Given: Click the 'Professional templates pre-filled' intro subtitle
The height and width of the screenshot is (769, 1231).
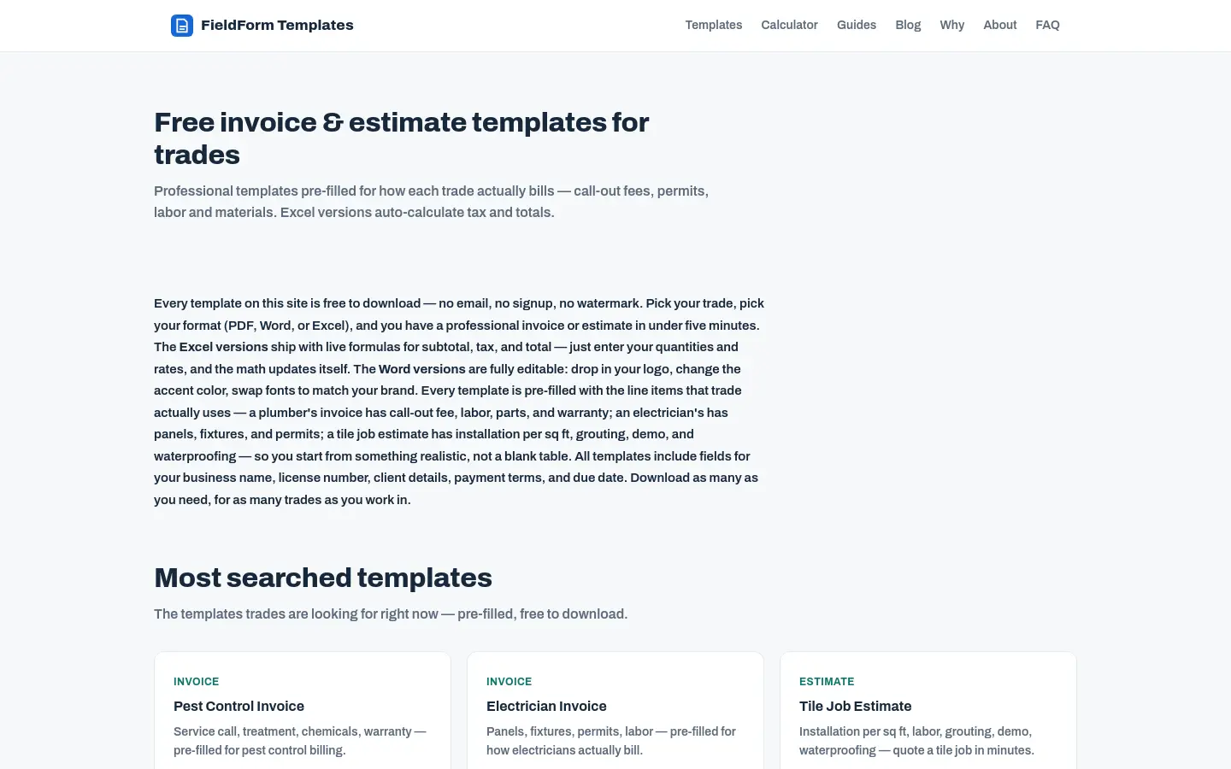Looking at the screenshot, I should click(431, 202).
